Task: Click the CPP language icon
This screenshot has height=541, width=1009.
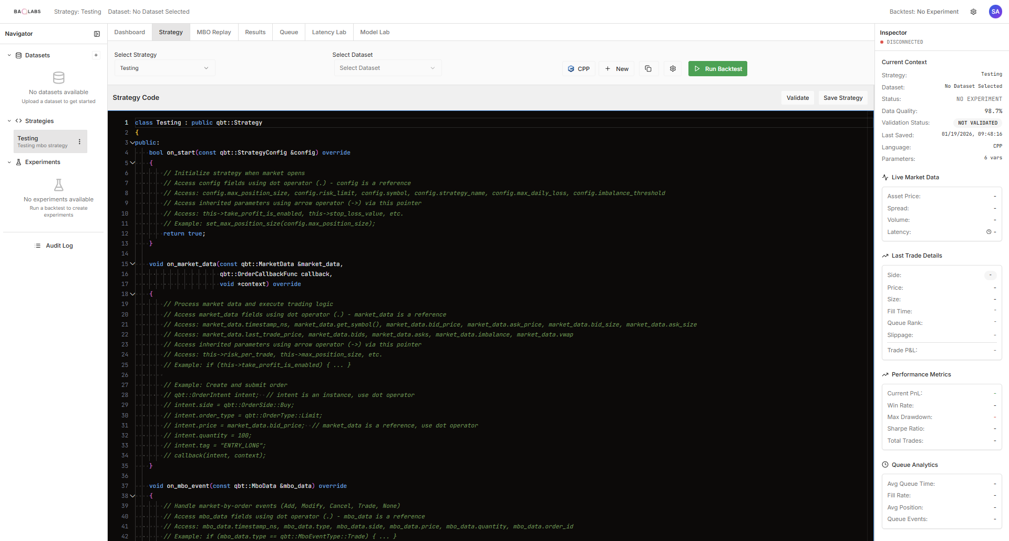Action: tap(571, 68)
